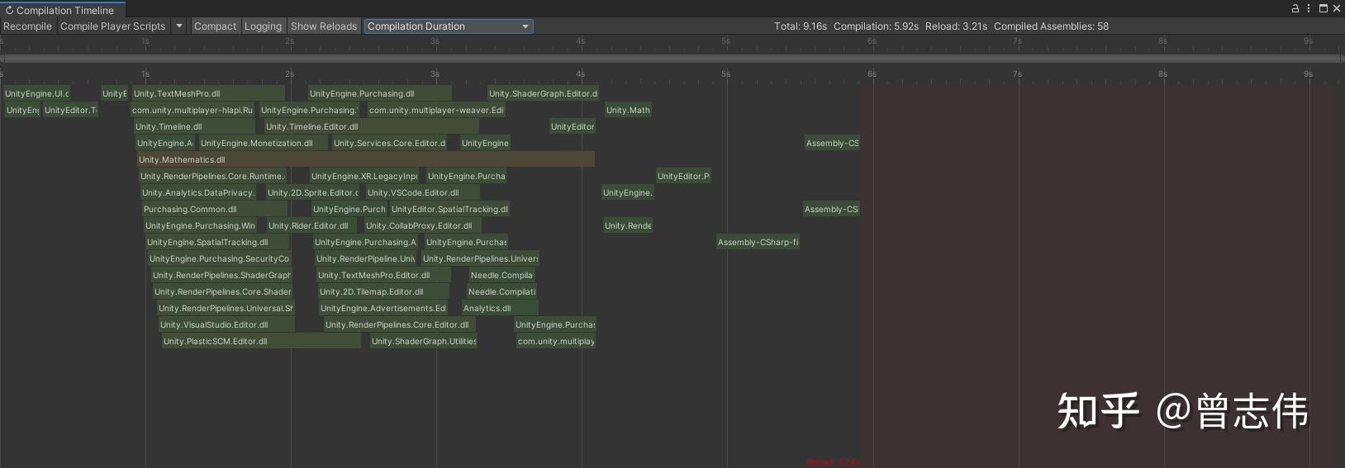Select the Compilation: 5.92s readout
The width and height of the screenshot is (1345, 468).
pos(876,26)
